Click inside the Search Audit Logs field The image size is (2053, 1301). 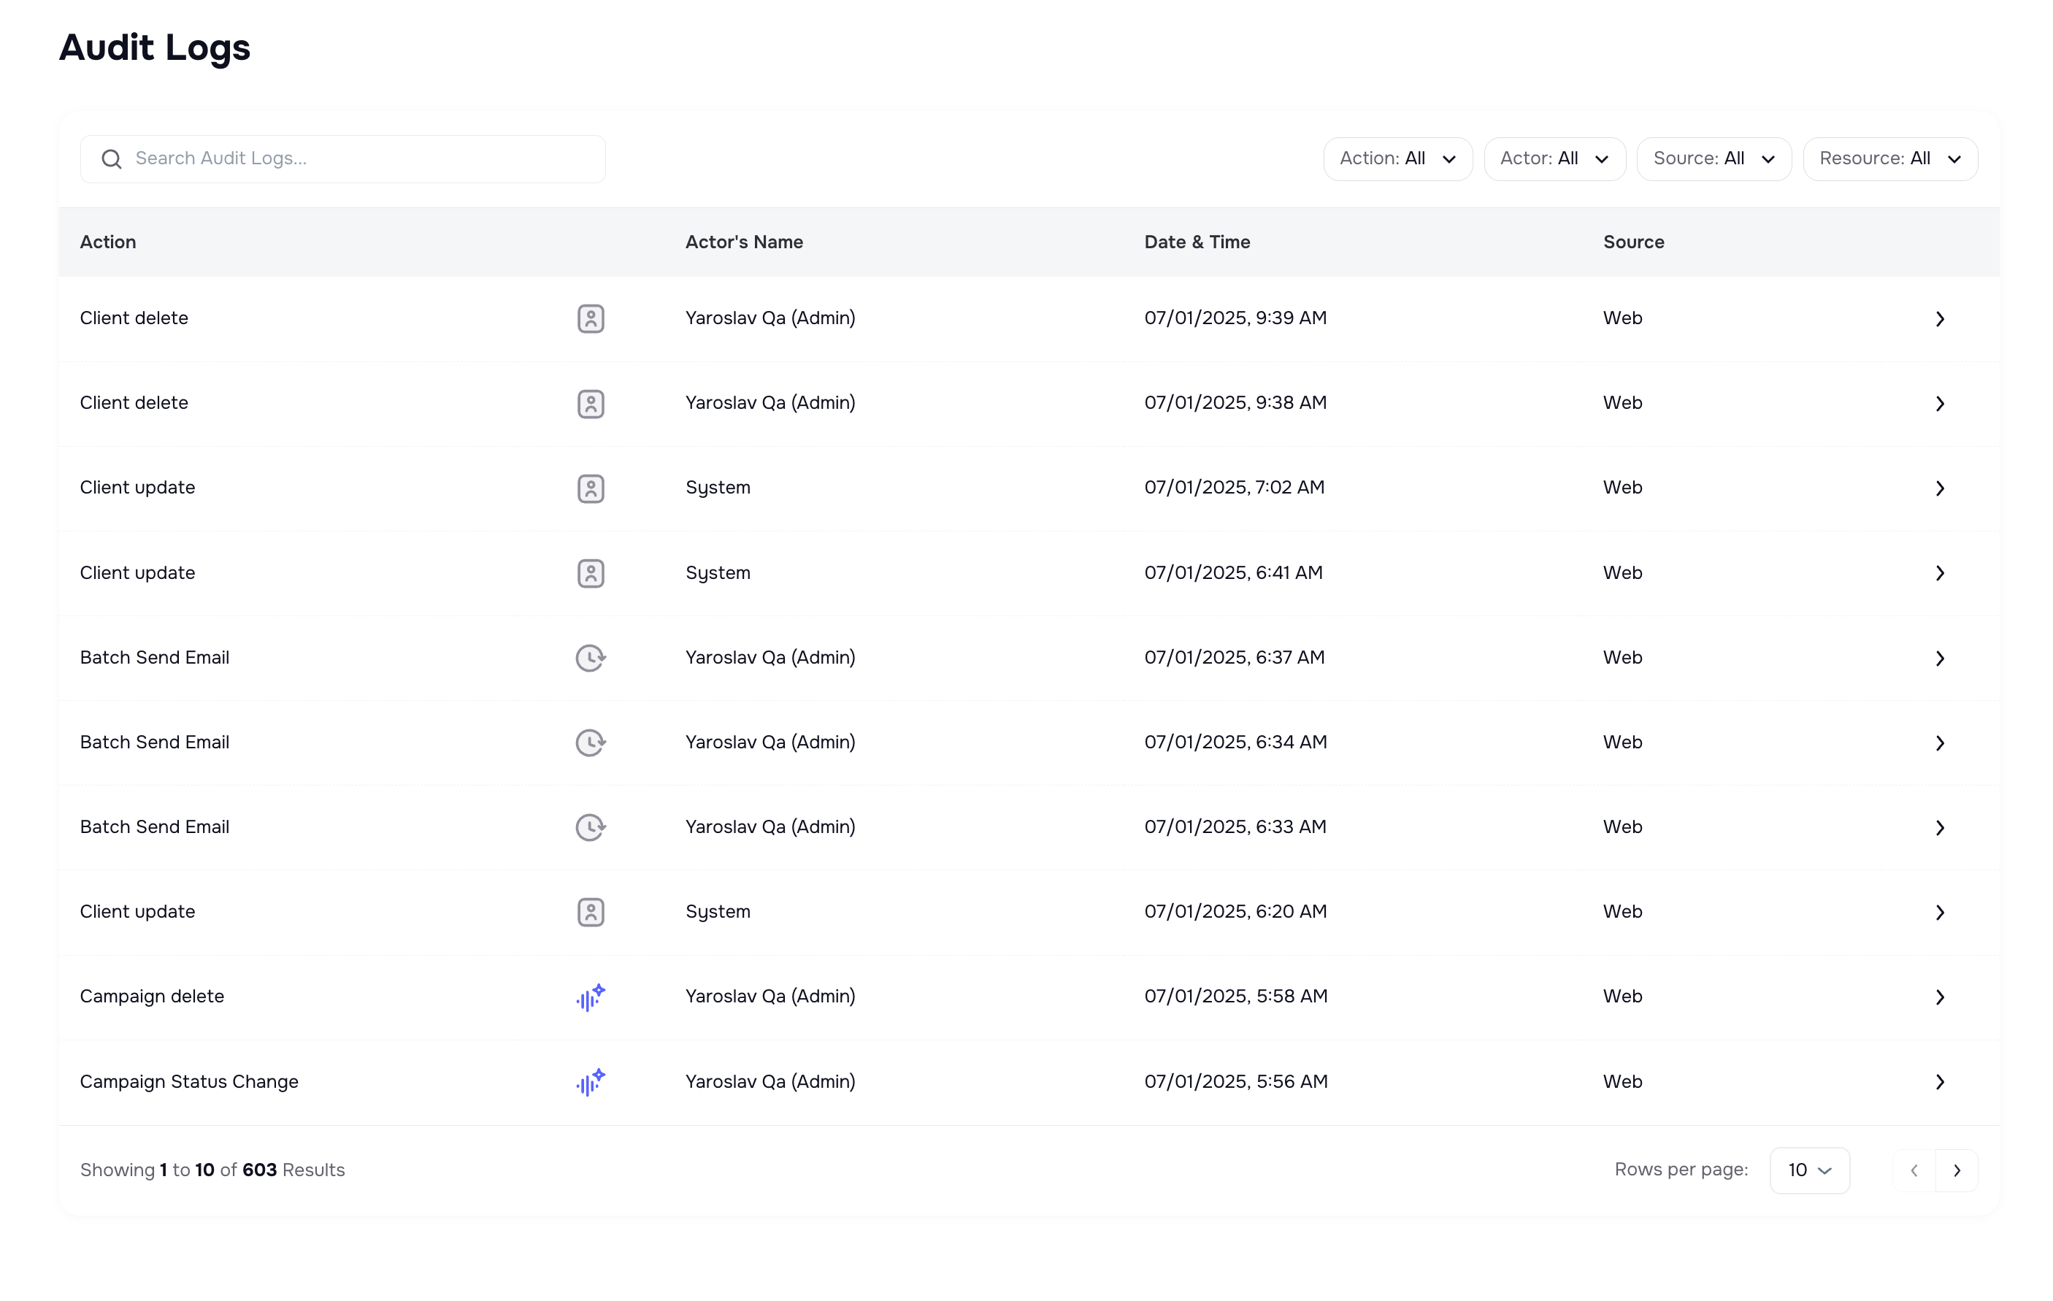click(341, 158)
